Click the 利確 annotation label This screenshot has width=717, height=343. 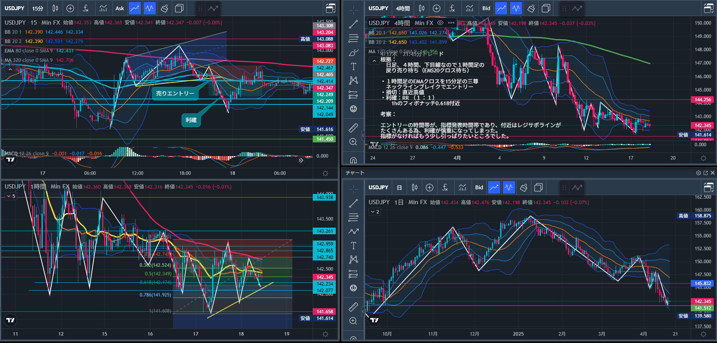(x=191, y=120)
